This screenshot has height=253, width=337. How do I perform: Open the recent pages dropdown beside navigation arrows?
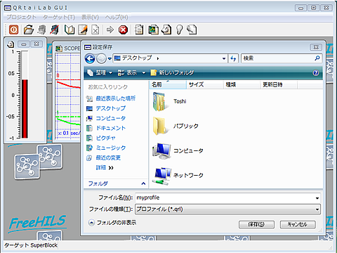pos(110,58)
